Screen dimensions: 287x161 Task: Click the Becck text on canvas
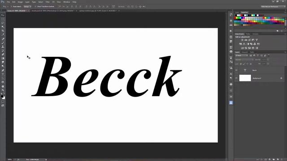pyautogui.click(x=107, y=76)
